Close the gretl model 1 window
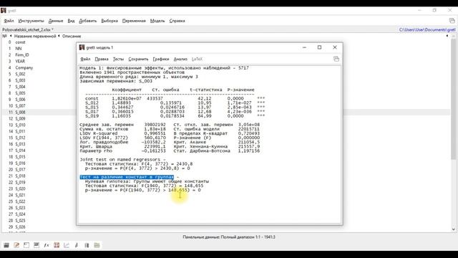Screen dimensions: 458x258 pos(335,47)
